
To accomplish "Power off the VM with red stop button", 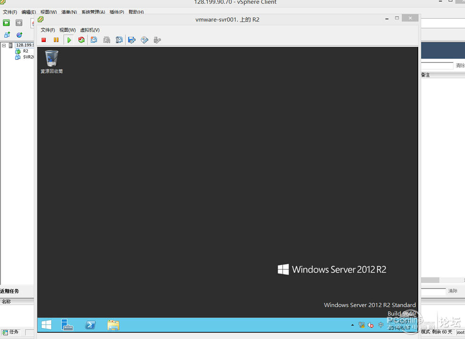I will tap(43, 40).
